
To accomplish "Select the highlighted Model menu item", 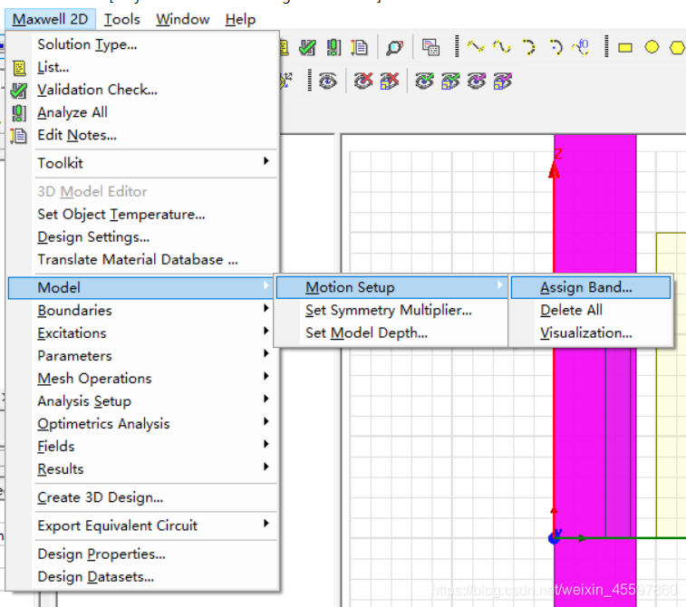I will click(142, 288).
